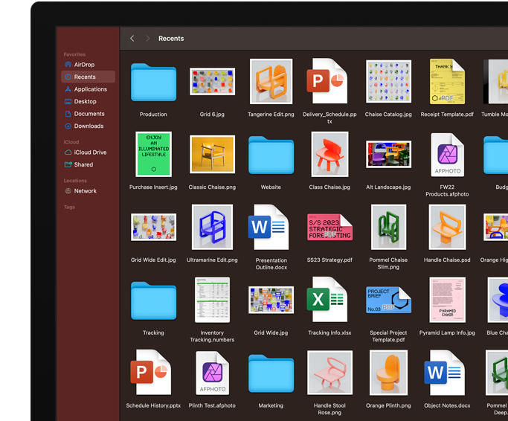Select the Website folder icon

[271, 155]
